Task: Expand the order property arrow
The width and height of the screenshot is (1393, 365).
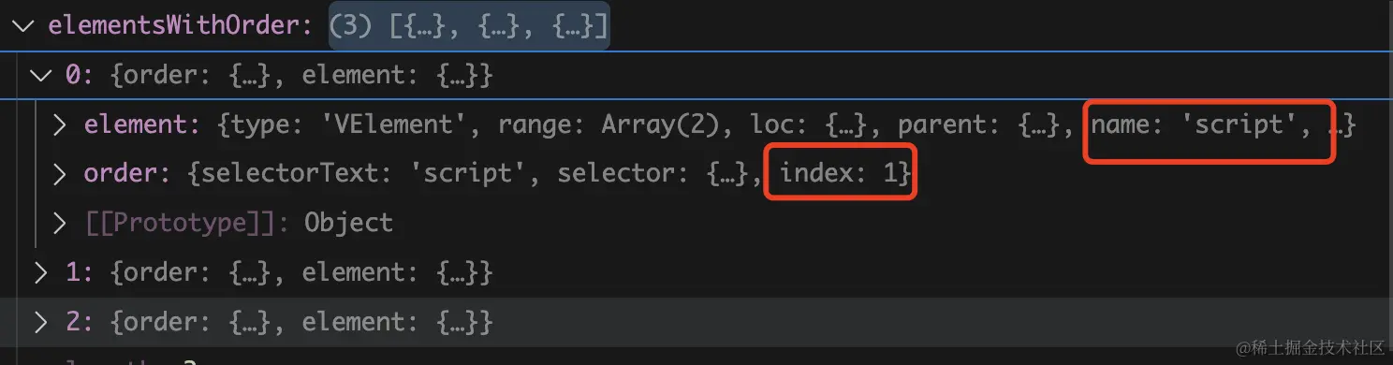Action: pyautogui.click(x=59, y=174)
